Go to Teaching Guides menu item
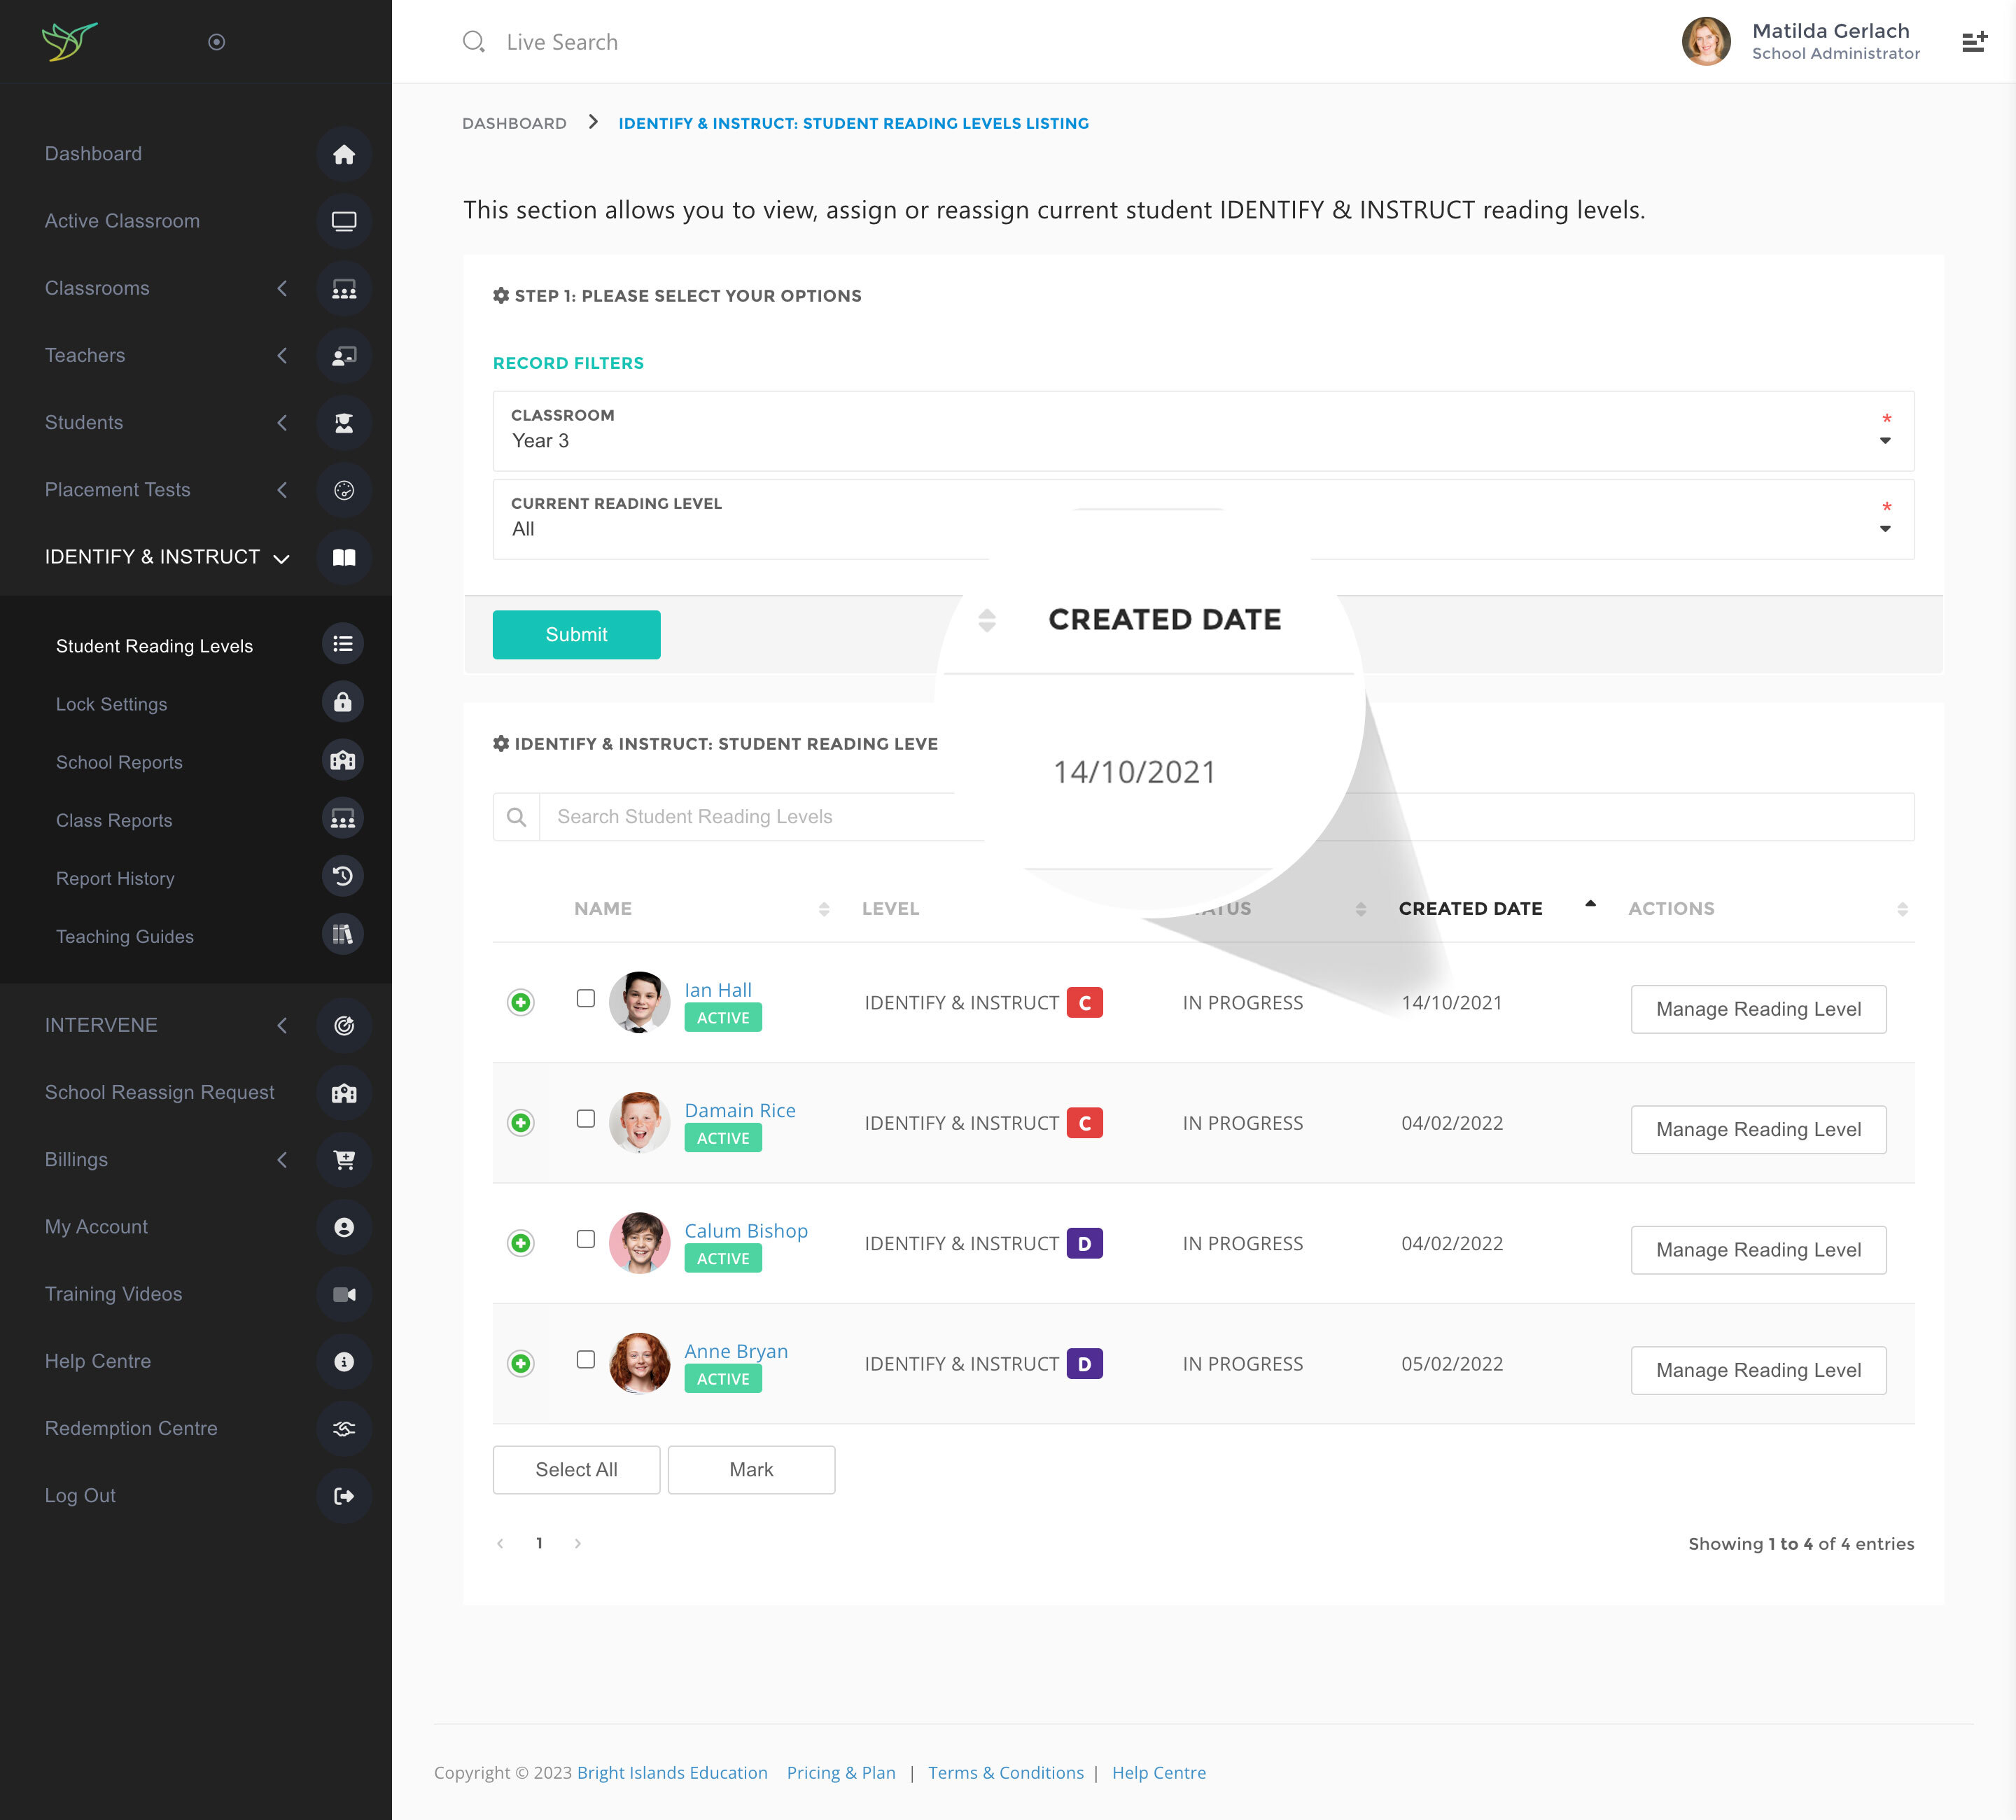Screen dimensions: 2016x1820 (x=124, y=936)
